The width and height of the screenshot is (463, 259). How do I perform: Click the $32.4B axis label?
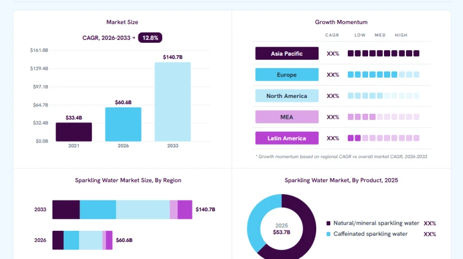(41, 123)
